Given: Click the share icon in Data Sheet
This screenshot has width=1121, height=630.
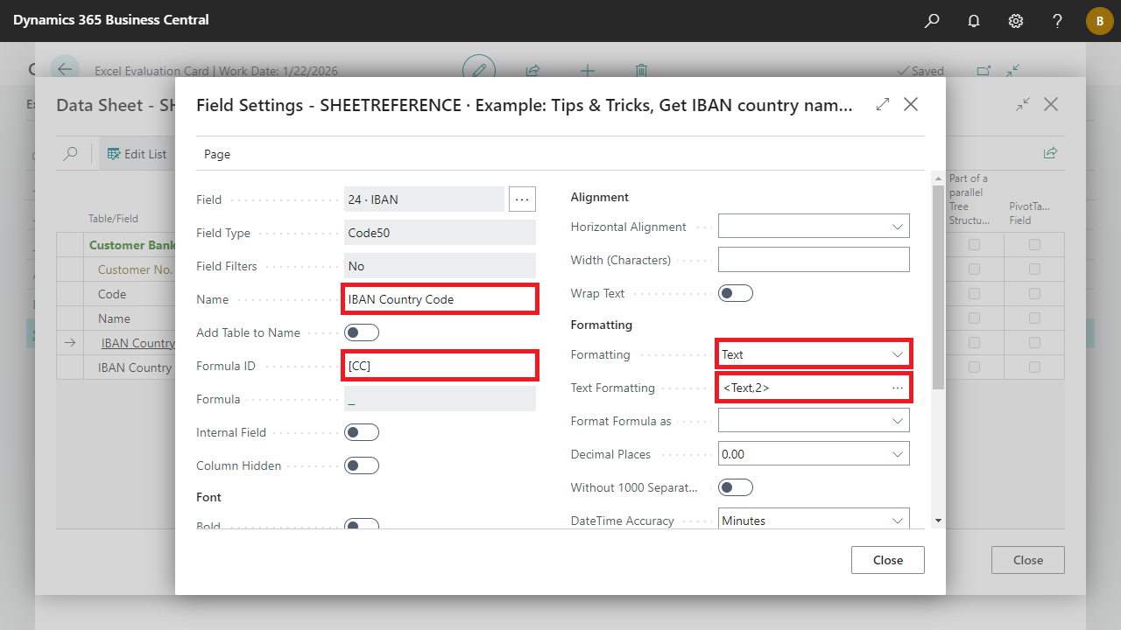Looking at the screenshot, I should 1049,153.
